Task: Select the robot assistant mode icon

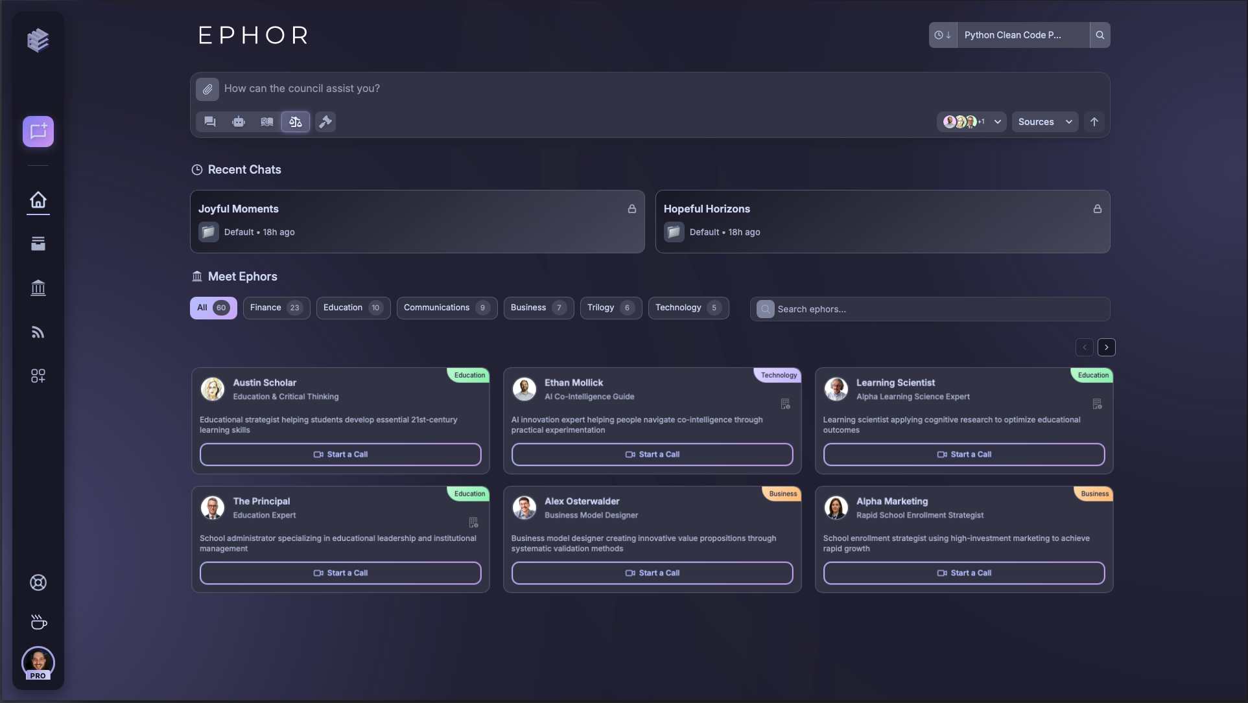Action: tap(238, 122)
